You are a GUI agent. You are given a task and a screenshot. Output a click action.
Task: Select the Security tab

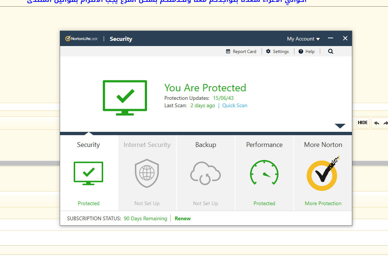point(88,173)
